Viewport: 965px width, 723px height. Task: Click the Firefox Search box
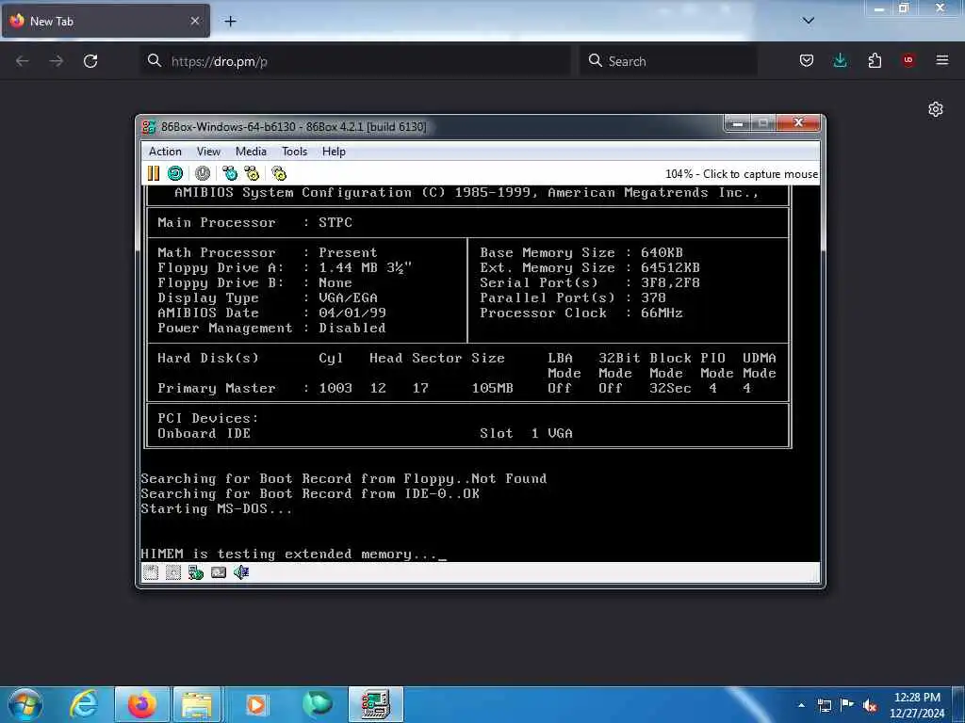pos(668,61)
